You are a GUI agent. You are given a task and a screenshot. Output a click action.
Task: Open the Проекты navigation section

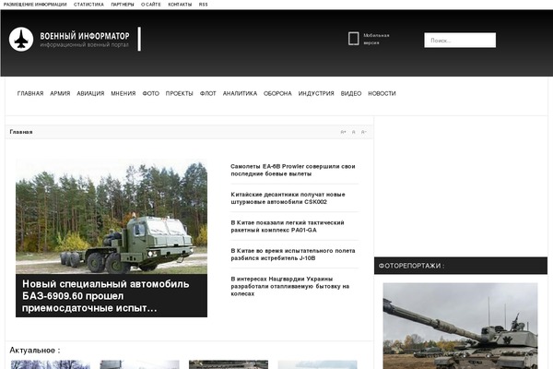[179, 93]
